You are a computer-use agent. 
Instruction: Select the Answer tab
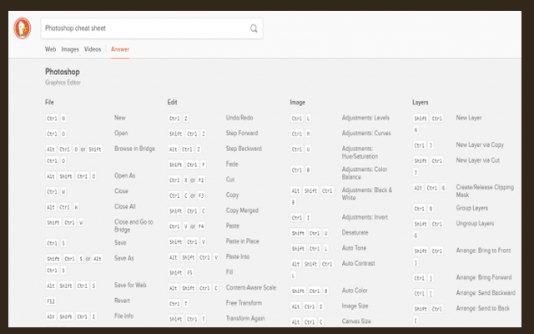pyautogui.click(x=120, y=50)
